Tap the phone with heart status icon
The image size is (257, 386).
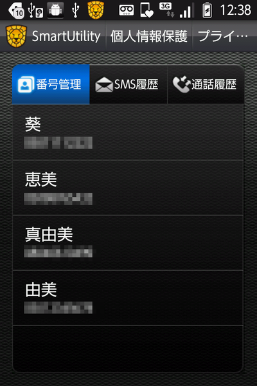(146, 10)
